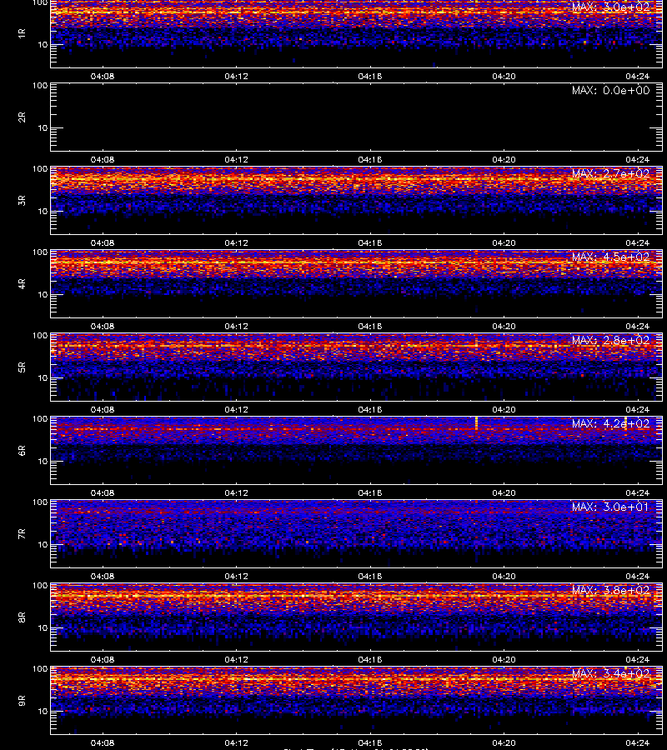This screenshot has width=667, height=750.
Task: Click the '10' y-axis value of 6R panel
Action: tap(43, 462)
